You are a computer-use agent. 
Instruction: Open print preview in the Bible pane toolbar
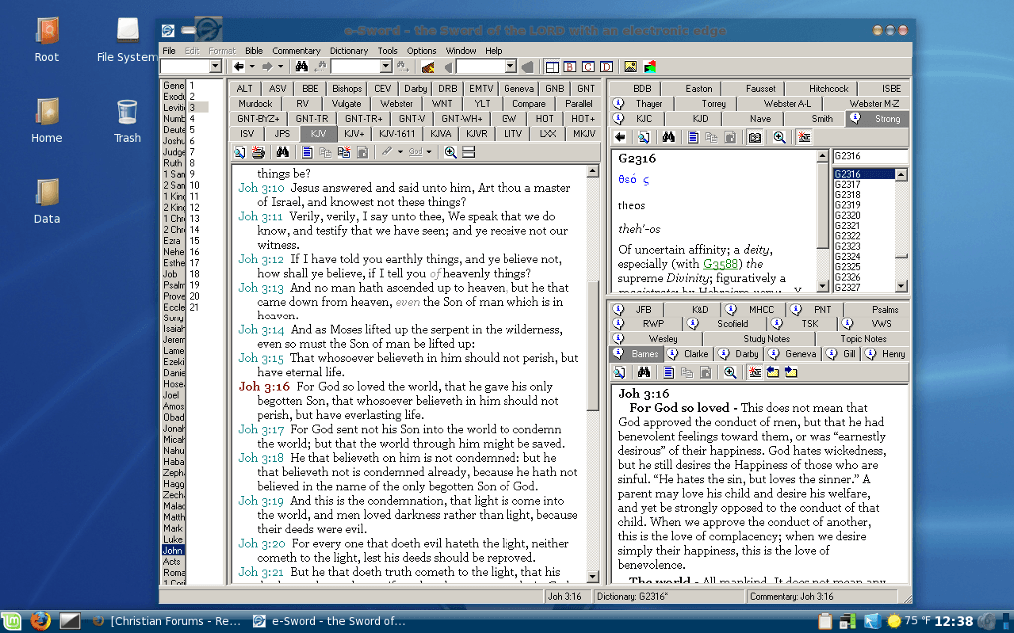tap(240, 152)
